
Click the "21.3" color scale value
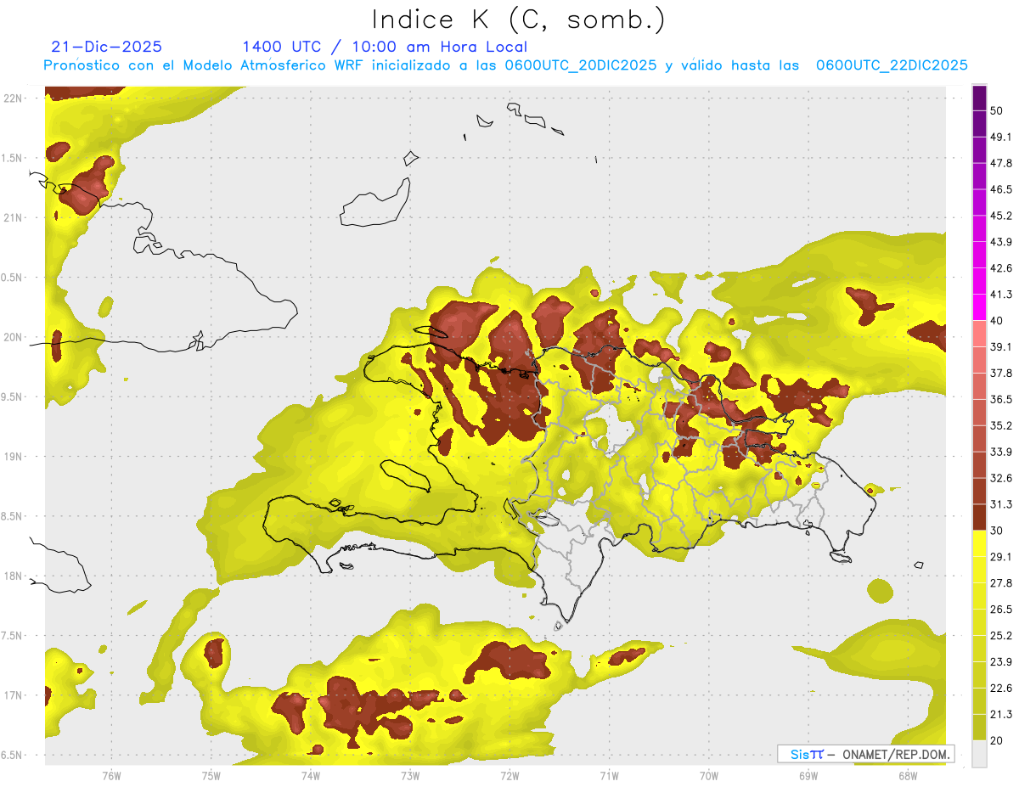pos(1001,715)
